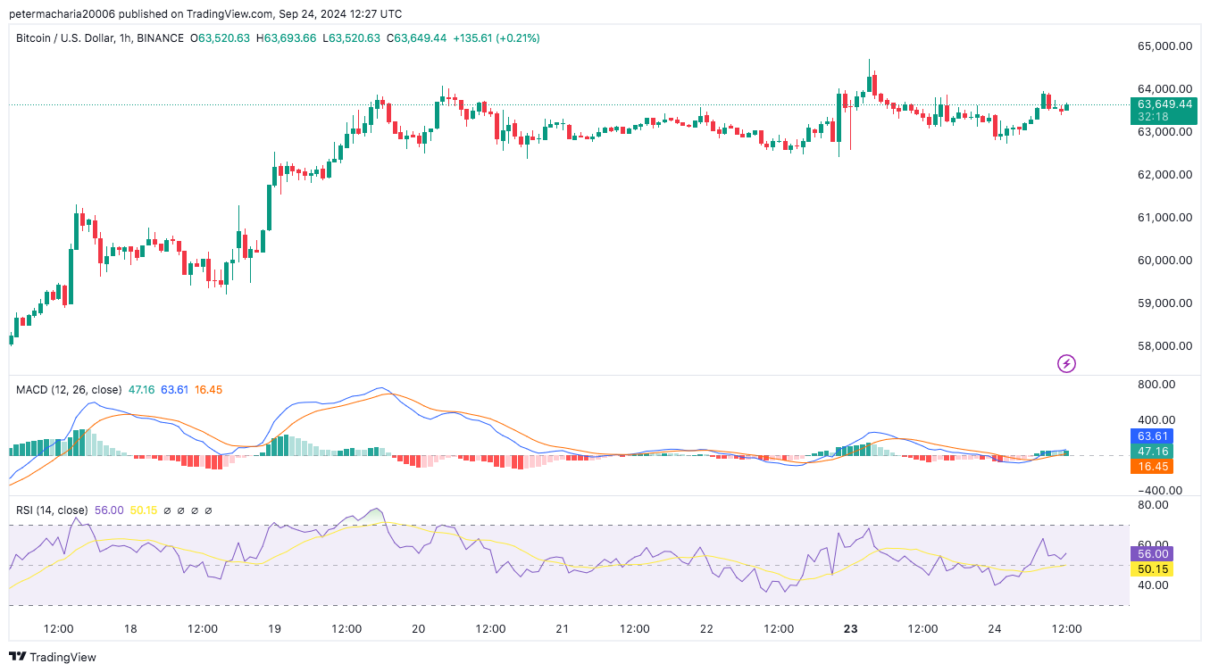
Task: Click the 800.00 MACD axis label
Action: [1156, 385]
